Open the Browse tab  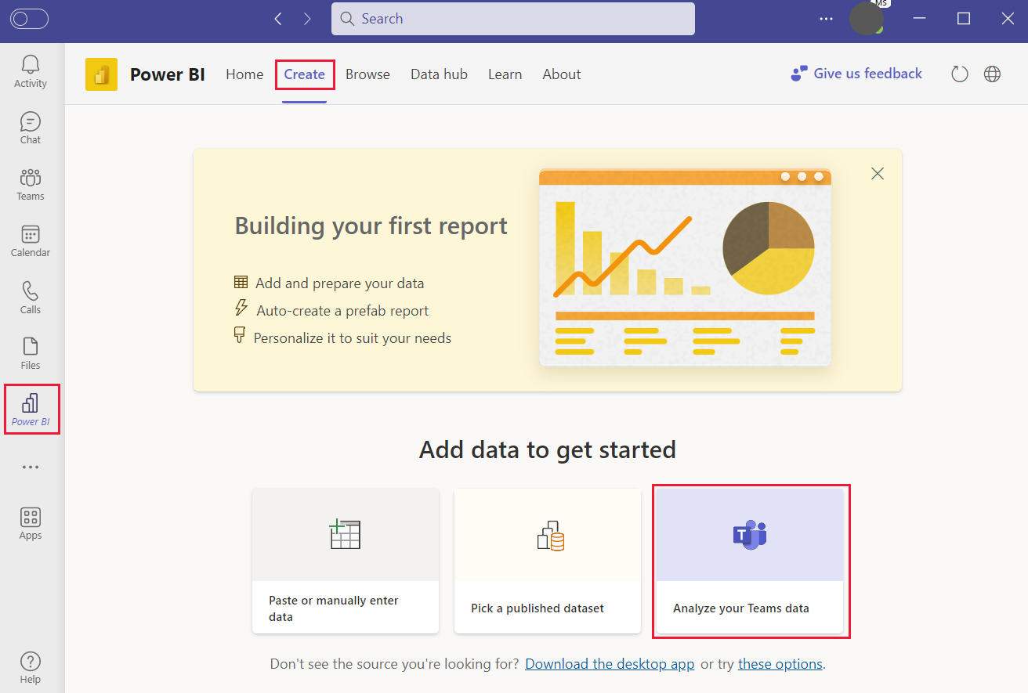[x=367, y=74]
